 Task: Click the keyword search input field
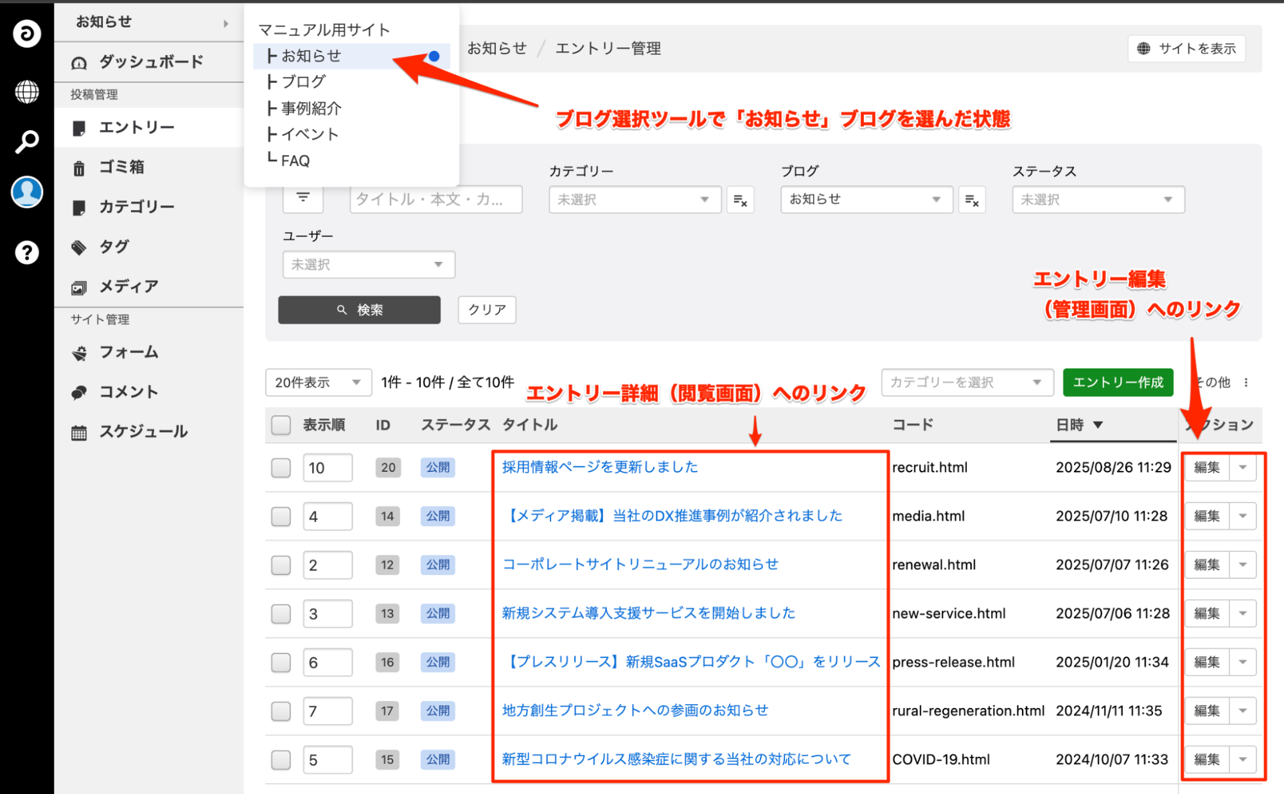(435, 200)
